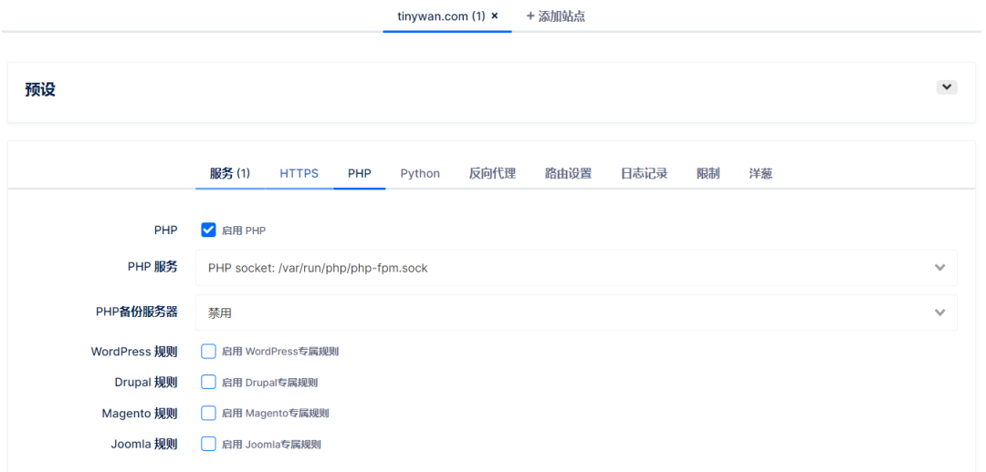Expand the 预设 section chevron

947,87
